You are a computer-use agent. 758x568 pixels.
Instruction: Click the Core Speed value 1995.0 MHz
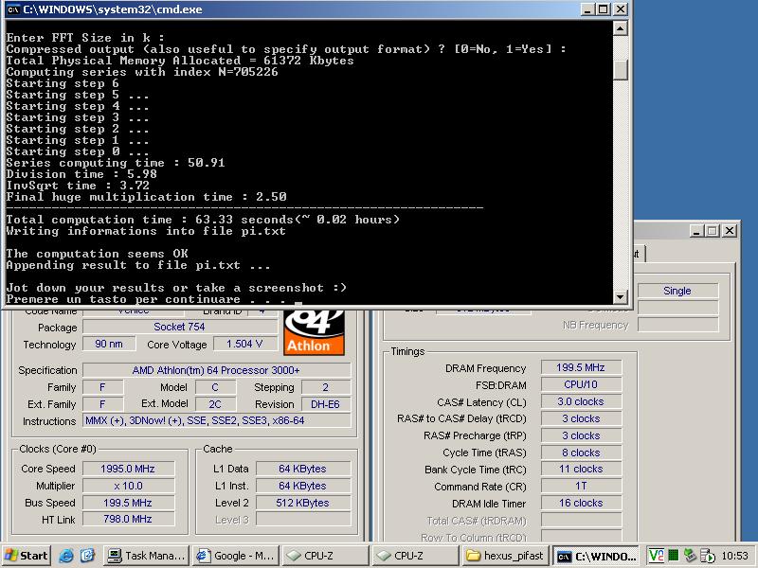(x=128, y=469)
